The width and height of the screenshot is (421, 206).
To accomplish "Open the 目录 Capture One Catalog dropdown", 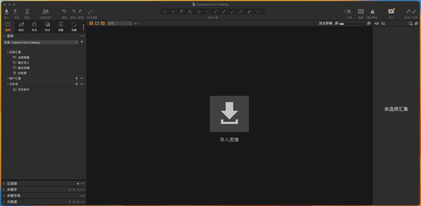I will [x=41, y=42].
